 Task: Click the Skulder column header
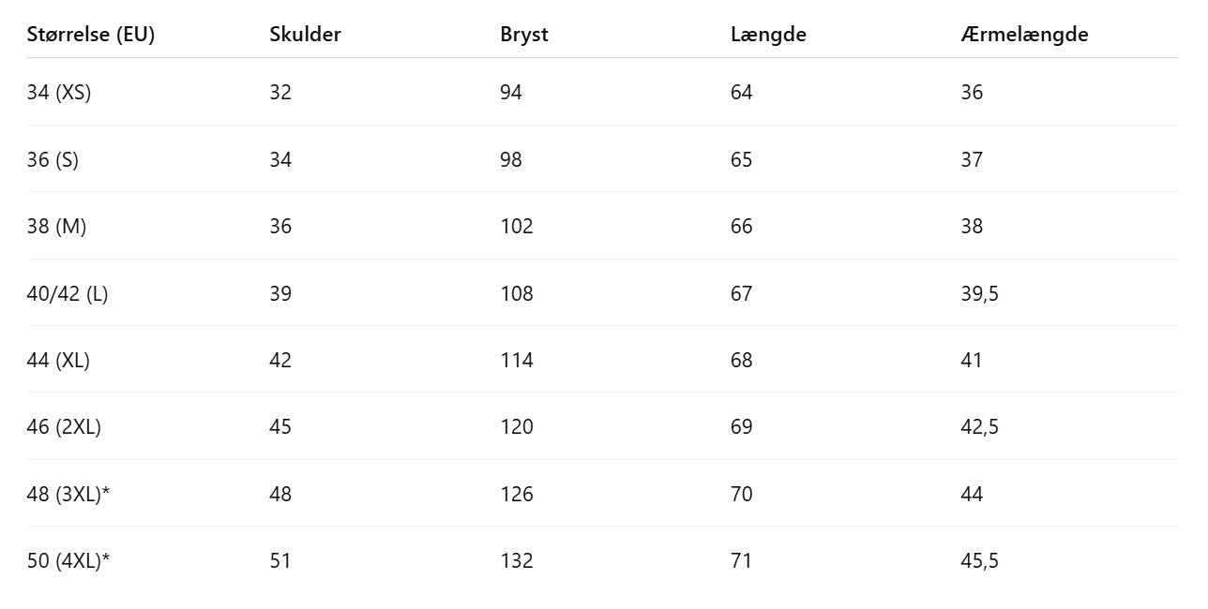coord(305,35)
